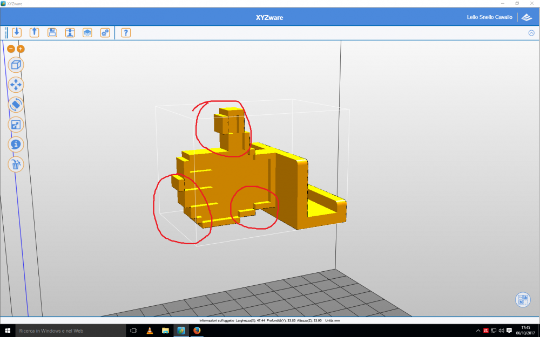Image resolution: width=540 pixels, height=337 pixels.
Task: Open help with the question mark icon
Action: coord(126,32)
